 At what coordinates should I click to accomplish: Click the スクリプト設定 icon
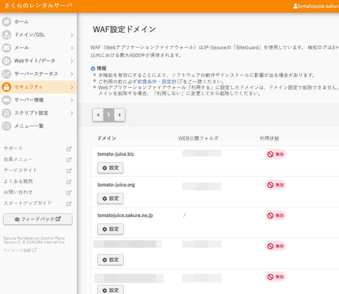[x=6, y=113]
